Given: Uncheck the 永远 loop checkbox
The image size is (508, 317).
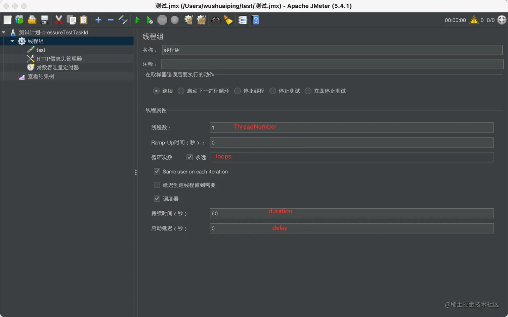Looking at the screenshot, I should 189,157.
